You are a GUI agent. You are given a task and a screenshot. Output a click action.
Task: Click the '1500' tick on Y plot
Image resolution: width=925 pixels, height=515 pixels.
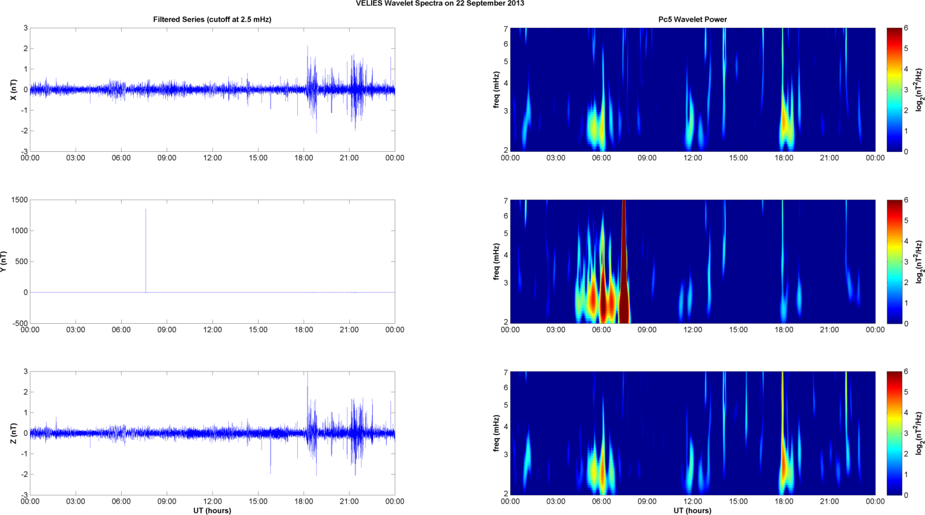19,200
